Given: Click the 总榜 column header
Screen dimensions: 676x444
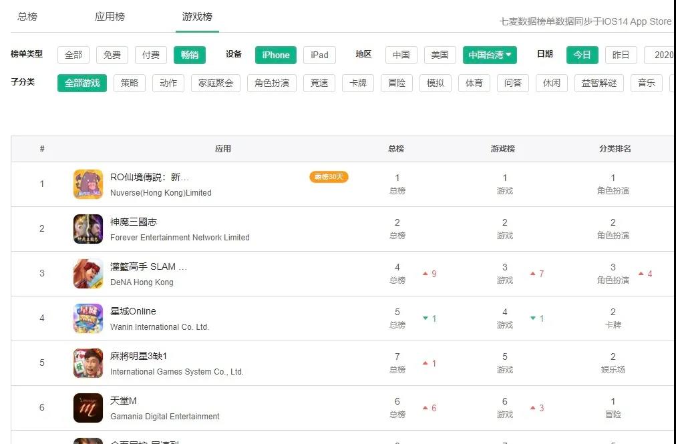Looking at the screenshot, I should coord(396,149).
